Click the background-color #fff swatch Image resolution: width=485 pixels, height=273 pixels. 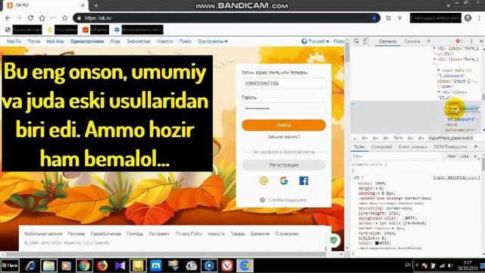[403, 218]
